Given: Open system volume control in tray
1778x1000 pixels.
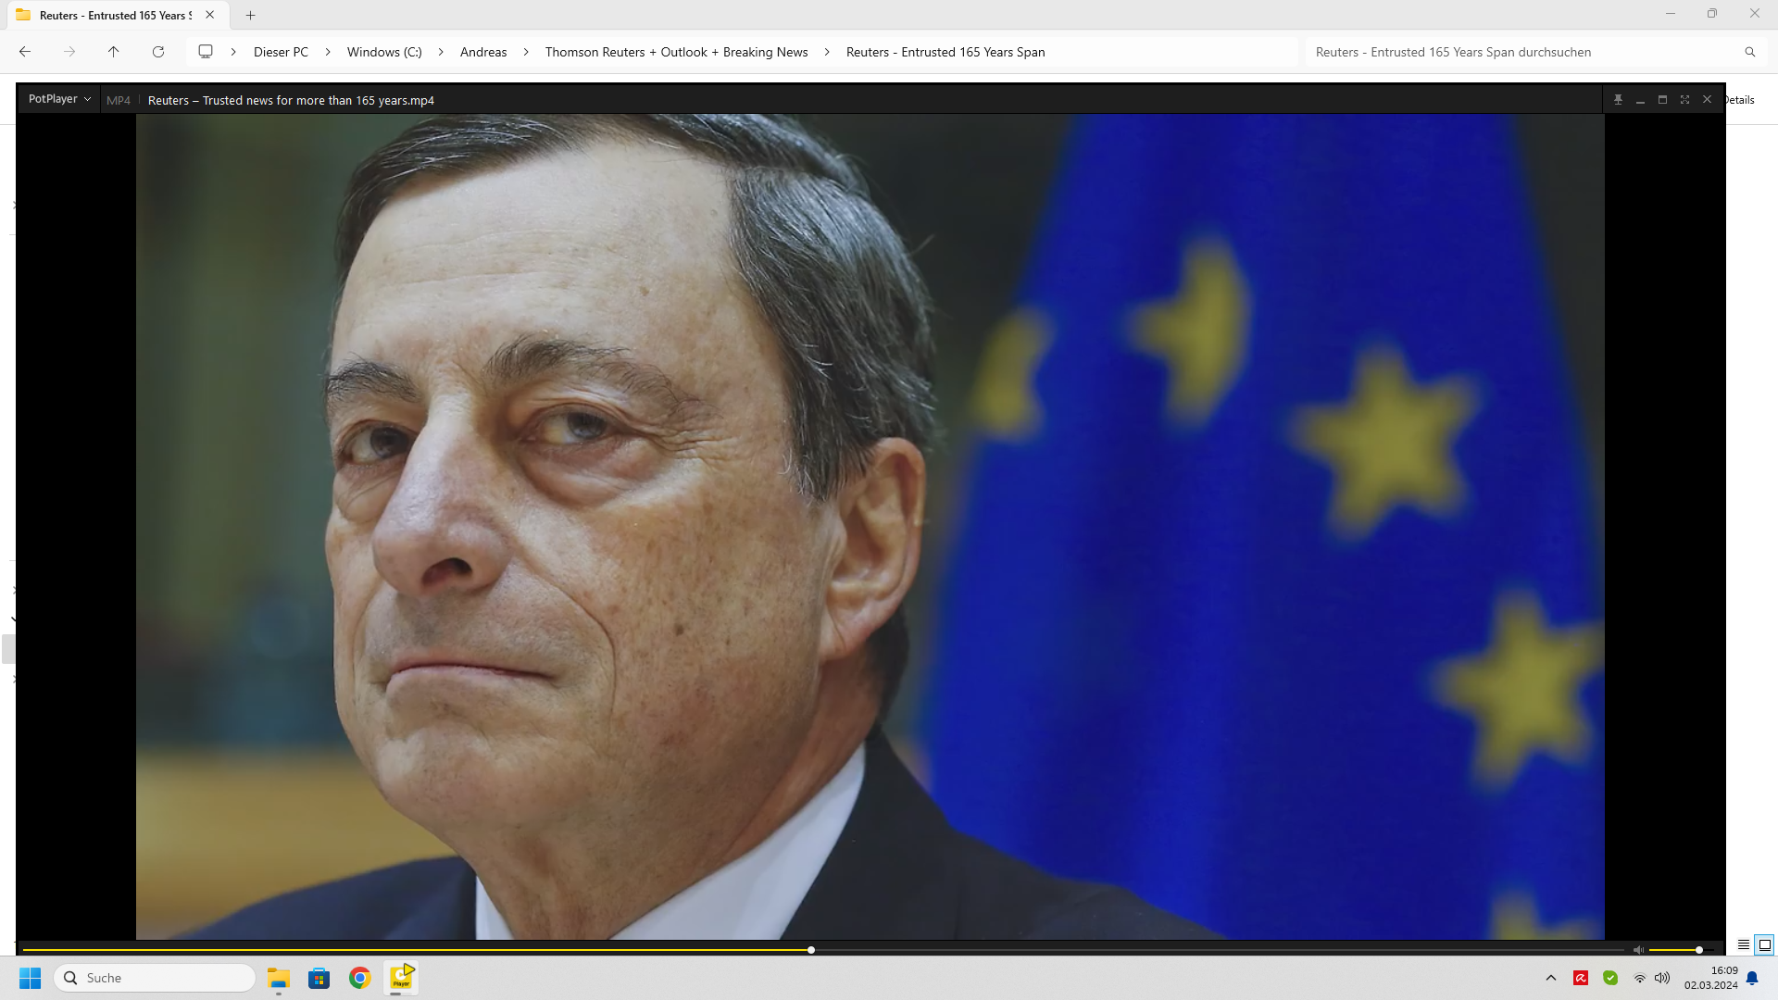Looking at the screenshot, I should [1662, 978].
